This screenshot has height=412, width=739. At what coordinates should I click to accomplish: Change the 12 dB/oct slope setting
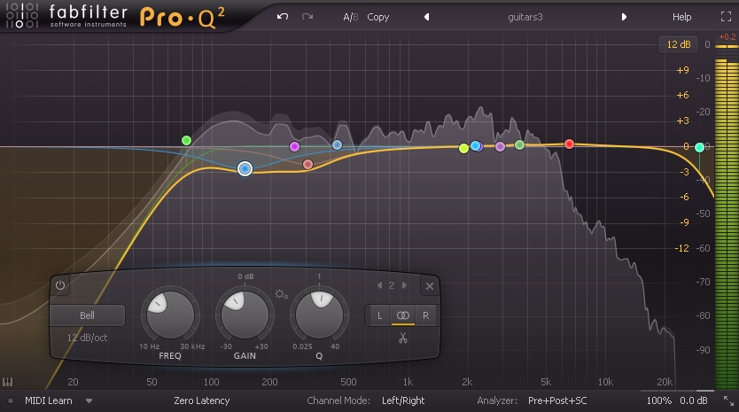(x=87, y=338)
